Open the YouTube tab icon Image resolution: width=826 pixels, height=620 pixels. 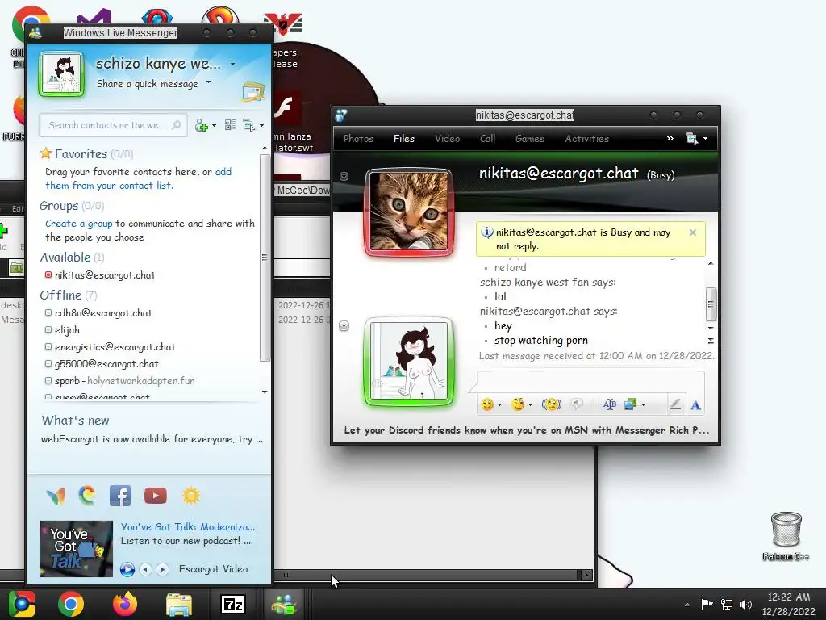coord(156,496)
